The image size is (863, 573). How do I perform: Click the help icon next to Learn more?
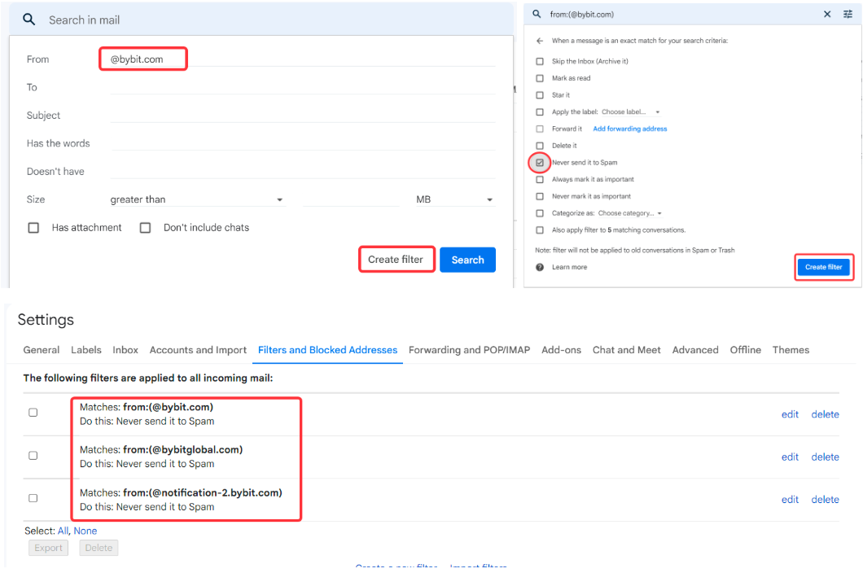(x=540, y=267)
